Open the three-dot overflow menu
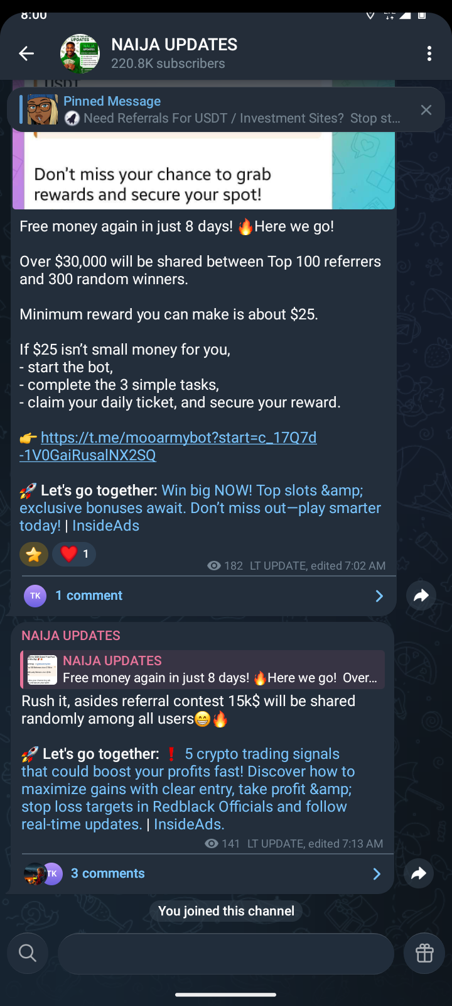 click(429, 53)
